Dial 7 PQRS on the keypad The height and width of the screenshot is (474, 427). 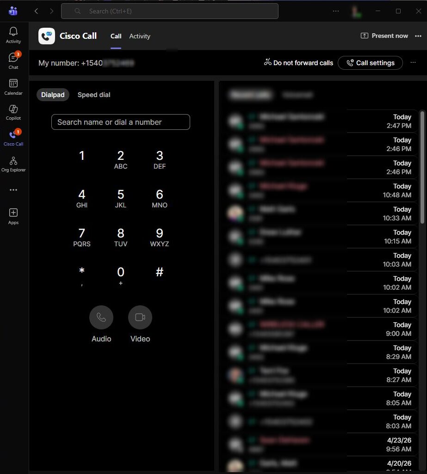point(82,237)
